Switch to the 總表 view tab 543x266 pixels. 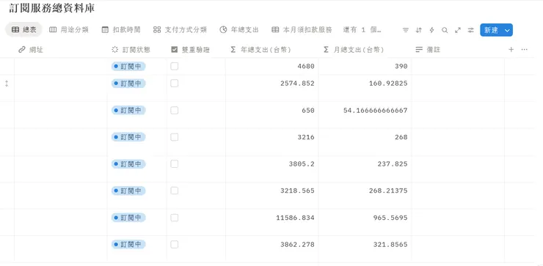coord(24,30)
